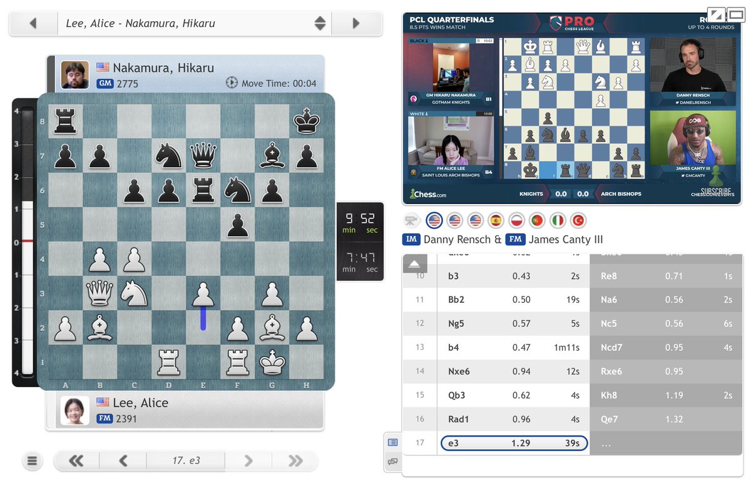
Task: Select black move Kh8 on move 15
Action: 667,395
